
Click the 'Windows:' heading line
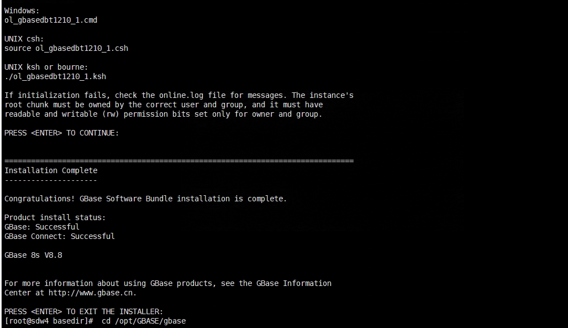click(x=22, y=11)
